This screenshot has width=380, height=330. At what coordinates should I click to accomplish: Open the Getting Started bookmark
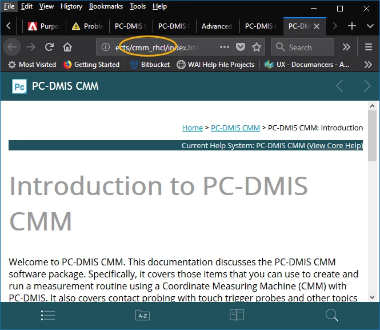click(x=91, y=65)
